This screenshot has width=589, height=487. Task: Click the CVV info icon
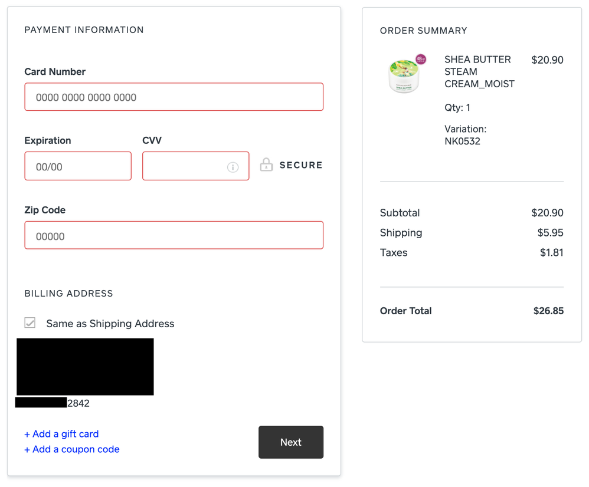click(233, 167)
